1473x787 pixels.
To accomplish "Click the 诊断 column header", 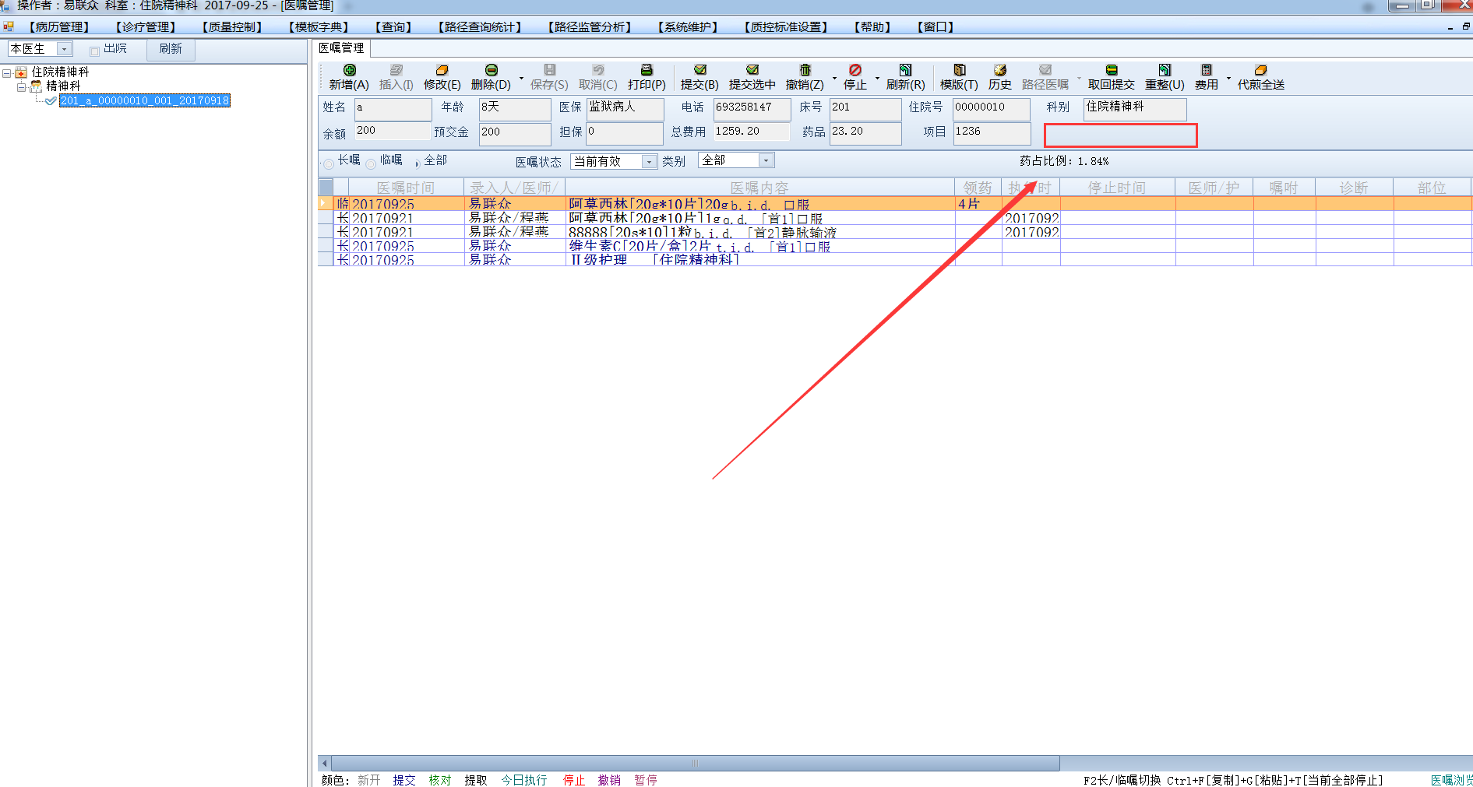I will (x=1354, y=188).
